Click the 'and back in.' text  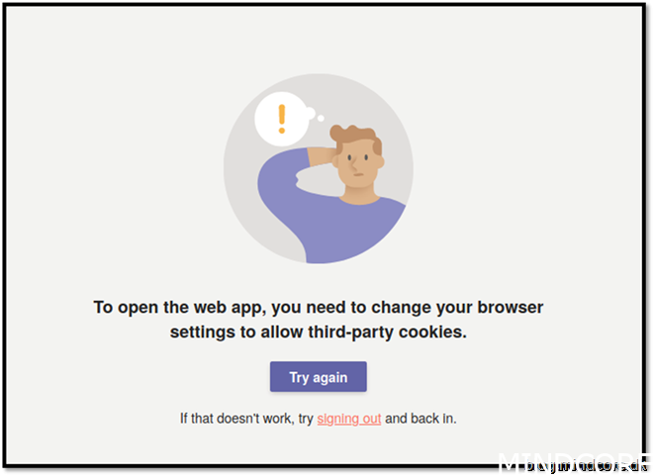click(420, 419)
